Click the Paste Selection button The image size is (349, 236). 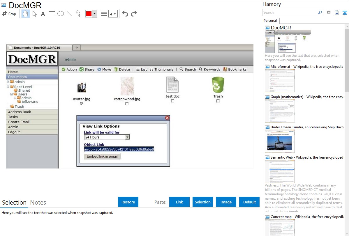203,202
